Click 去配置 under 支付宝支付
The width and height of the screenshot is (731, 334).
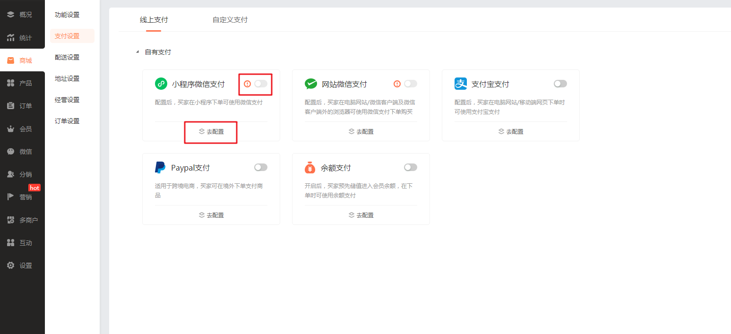[x=511, y=132]
